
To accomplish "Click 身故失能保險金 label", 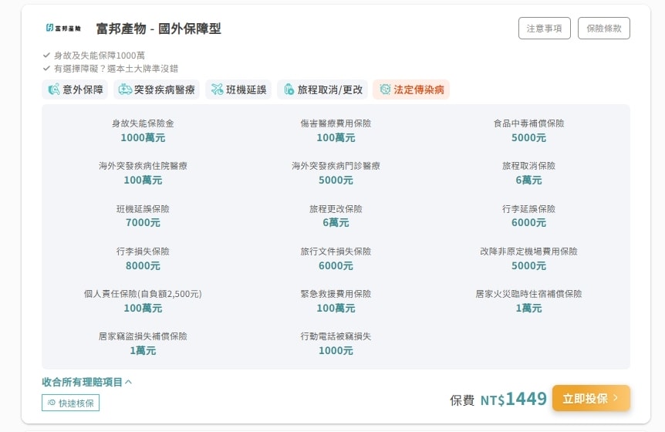I will point(143,123).
